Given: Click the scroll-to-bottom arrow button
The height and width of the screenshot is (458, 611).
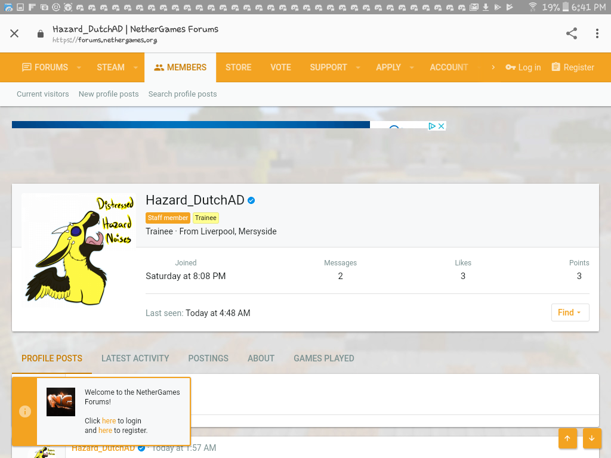Looking at the screenshot, I should coord(592,438).
